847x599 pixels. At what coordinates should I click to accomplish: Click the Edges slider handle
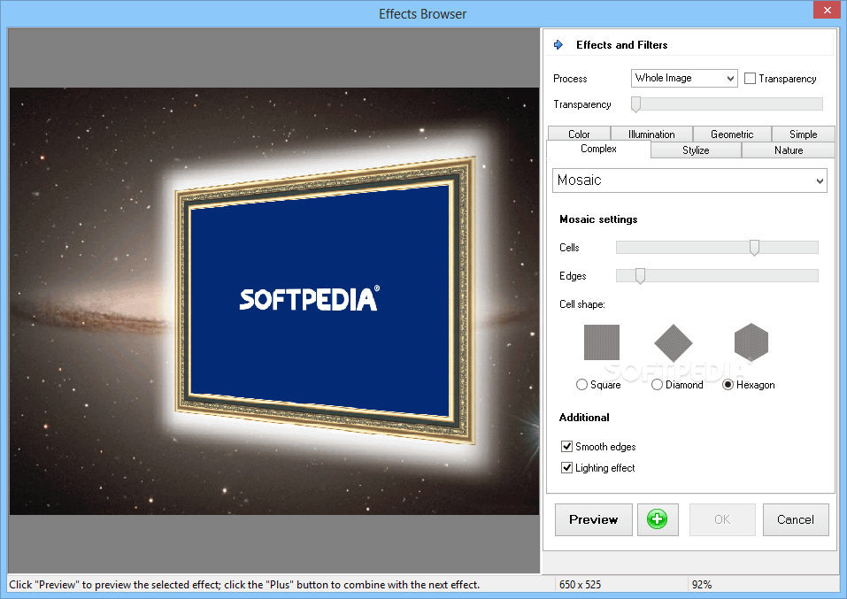(640, 276)
